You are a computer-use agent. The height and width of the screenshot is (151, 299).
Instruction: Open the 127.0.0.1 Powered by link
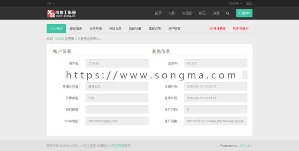tap(246, 146)
